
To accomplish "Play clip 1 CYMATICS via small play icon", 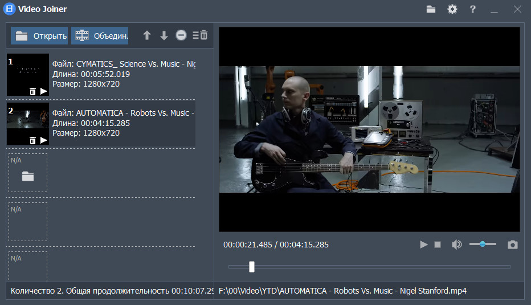I will coord(43,91).
